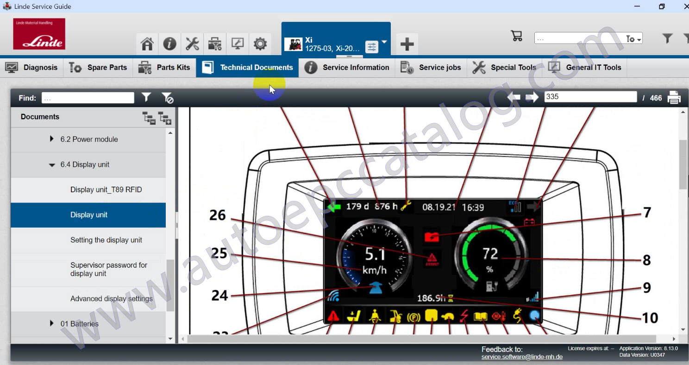Screen dimensions: 689x365
Task: Open the diagnosis monitor toolbar icon
Action: pyautogui.click(x=238, y=44)
